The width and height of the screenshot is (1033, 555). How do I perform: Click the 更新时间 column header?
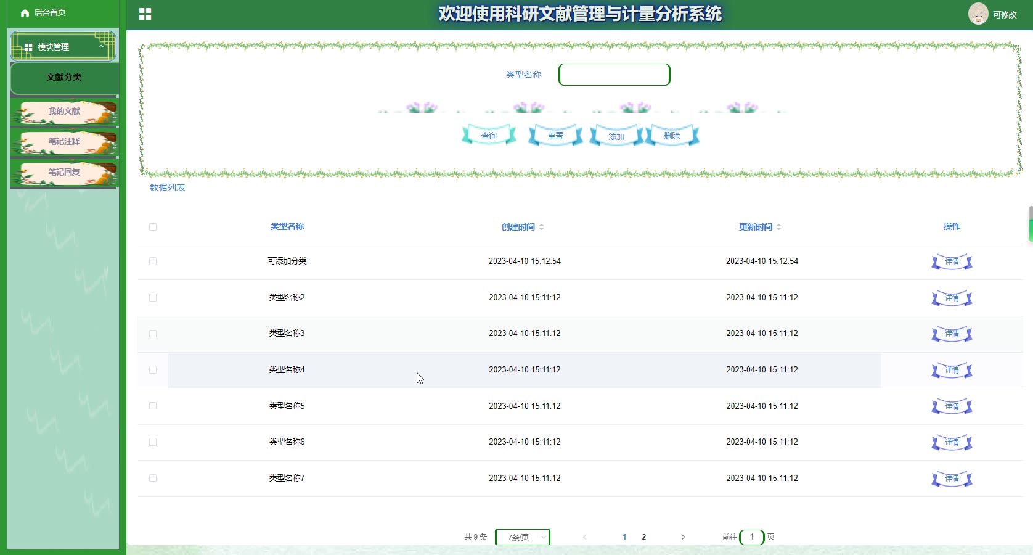[x=756, y=227]
